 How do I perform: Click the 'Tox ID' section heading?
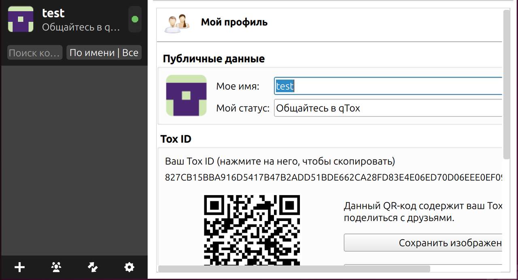[x=176, y=139]
